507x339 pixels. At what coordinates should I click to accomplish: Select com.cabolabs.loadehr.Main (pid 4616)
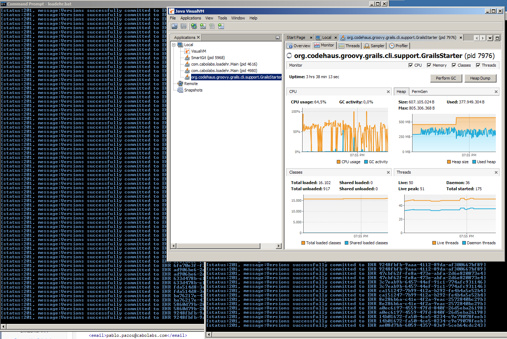point(224,64)
